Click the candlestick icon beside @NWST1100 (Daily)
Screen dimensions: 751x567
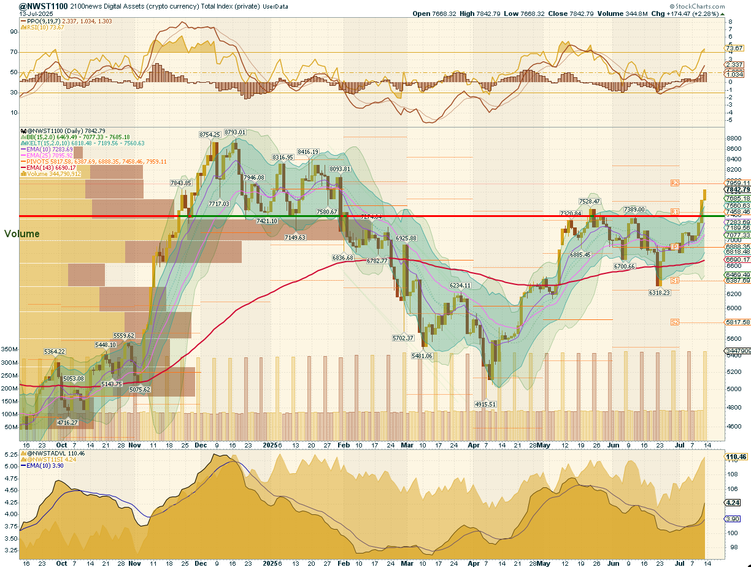(23, 131)
